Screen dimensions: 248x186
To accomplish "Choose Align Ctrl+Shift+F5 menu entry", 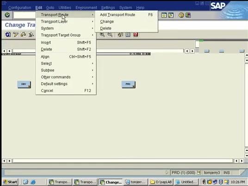I will point(66,56).
